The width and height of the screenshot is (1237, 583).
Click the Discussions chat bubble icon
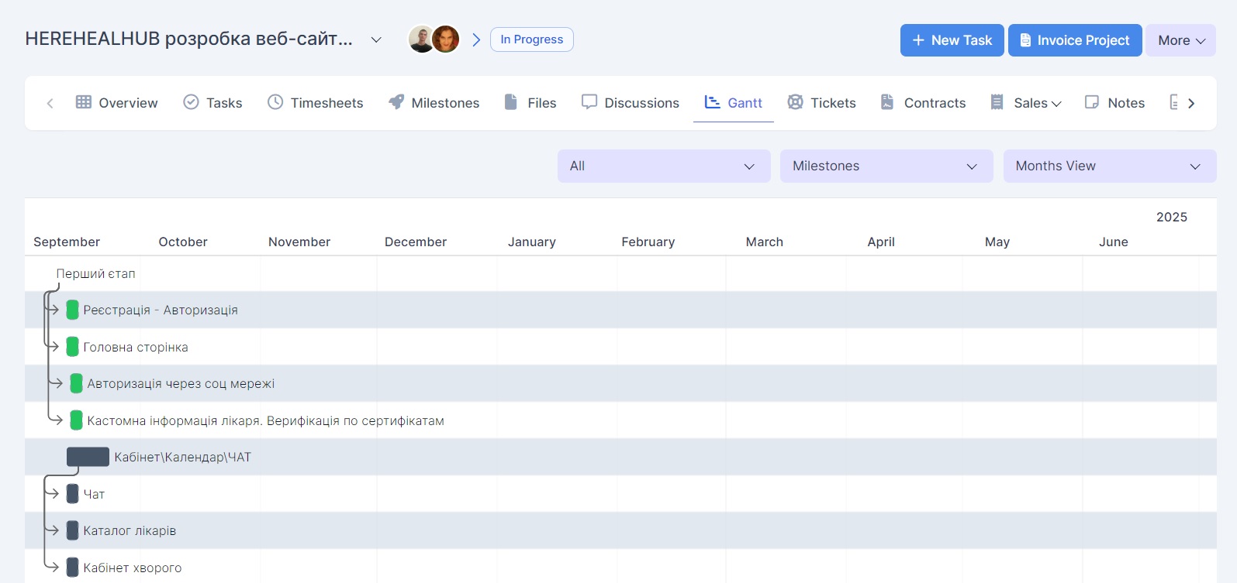pyautogui.click(x=589, y=102)
